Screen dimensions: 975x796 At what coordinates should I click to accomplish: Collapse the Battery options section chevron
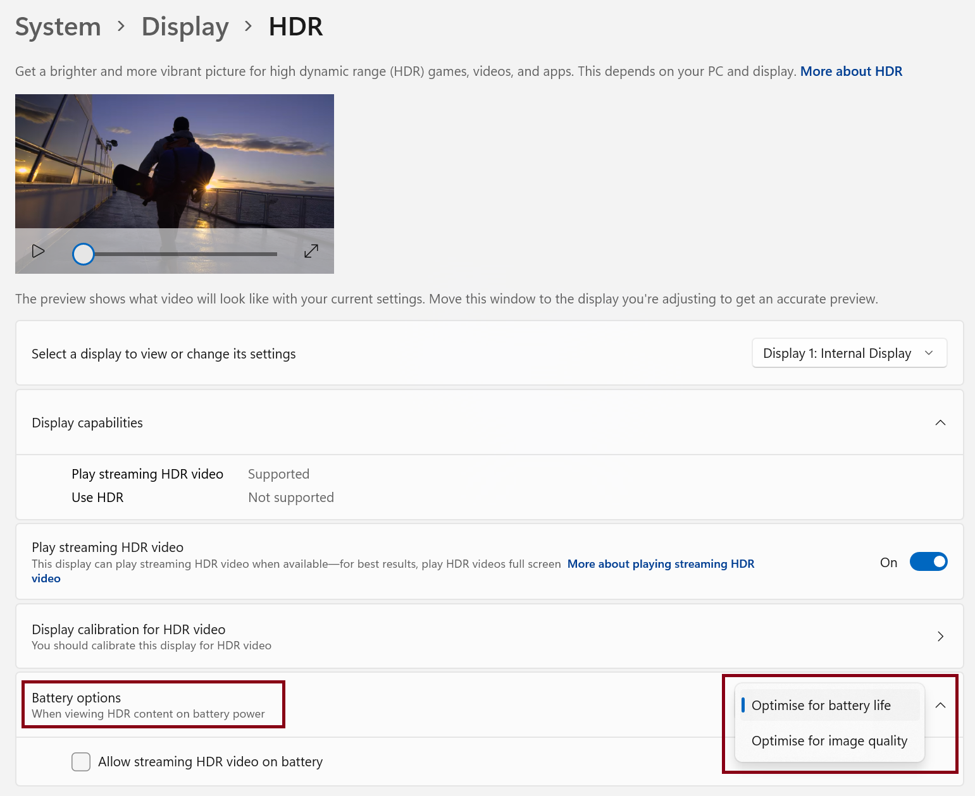940,705
